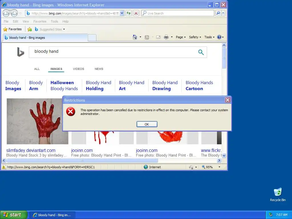Image resolution: width=292 pixels, height=219 pixels.
Task: Select the bloody hand browser tab
Action: click(45, 38)
